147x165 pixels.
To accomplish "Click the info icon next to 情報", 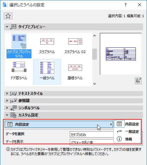I will (x=119, y=139).
